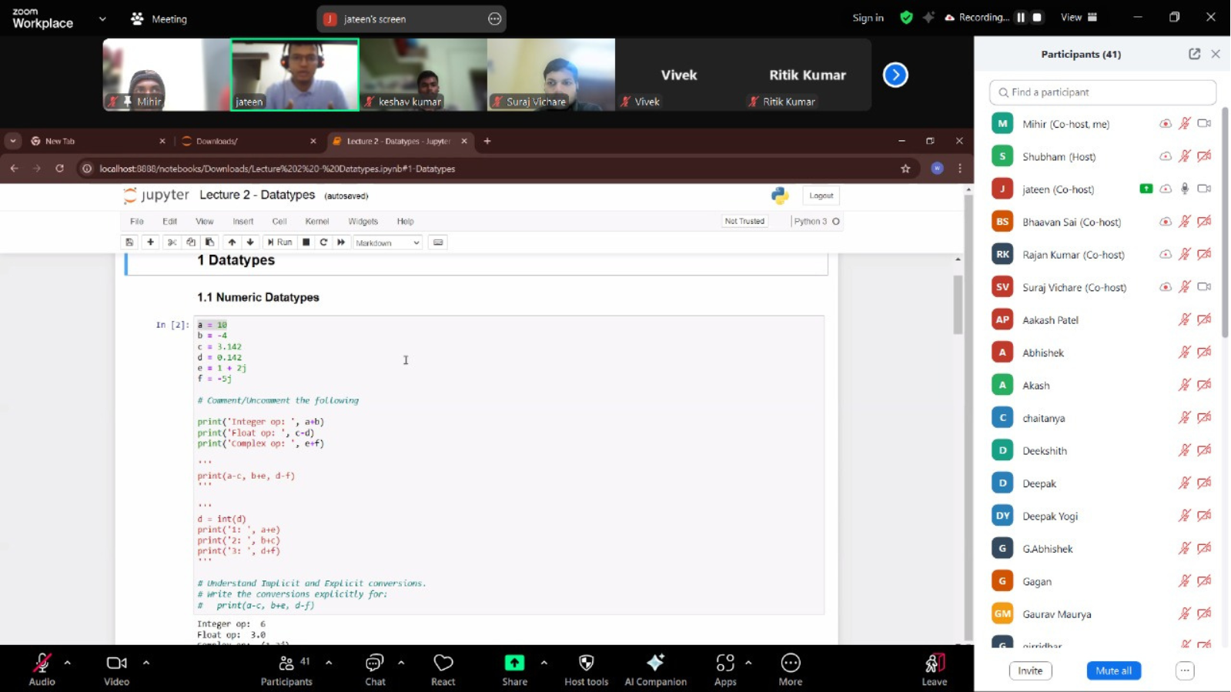Open the Jupyter command palette keyboard icon
This screenshot has width=1231, height=692.
(438, 242)
